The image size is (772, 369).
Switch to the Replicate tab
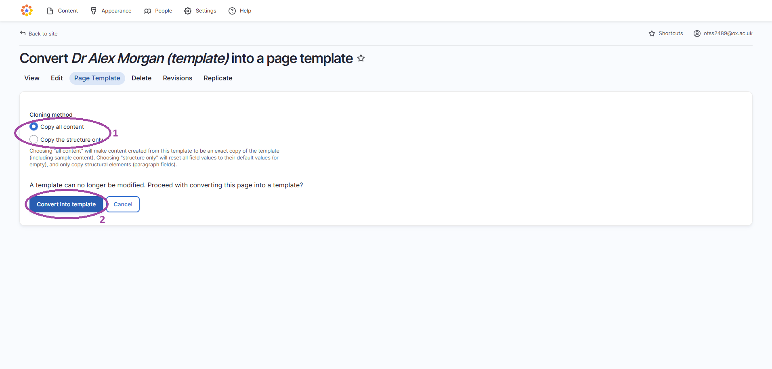click(218, 78)
